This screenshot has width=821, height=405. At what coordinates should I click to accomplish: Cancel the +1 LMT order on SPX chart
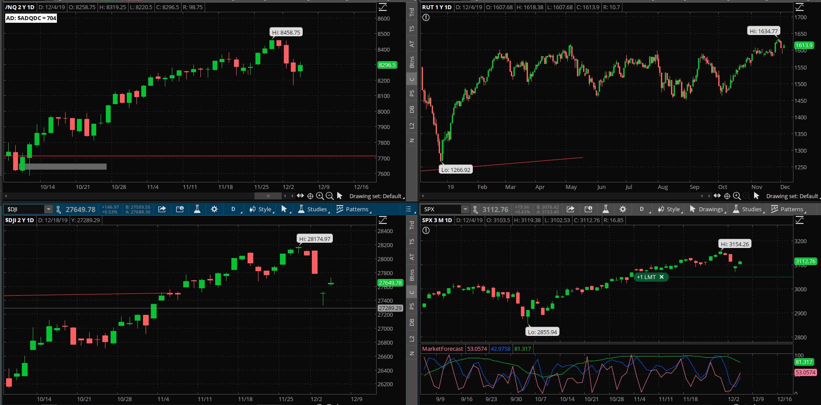[662, 277]
